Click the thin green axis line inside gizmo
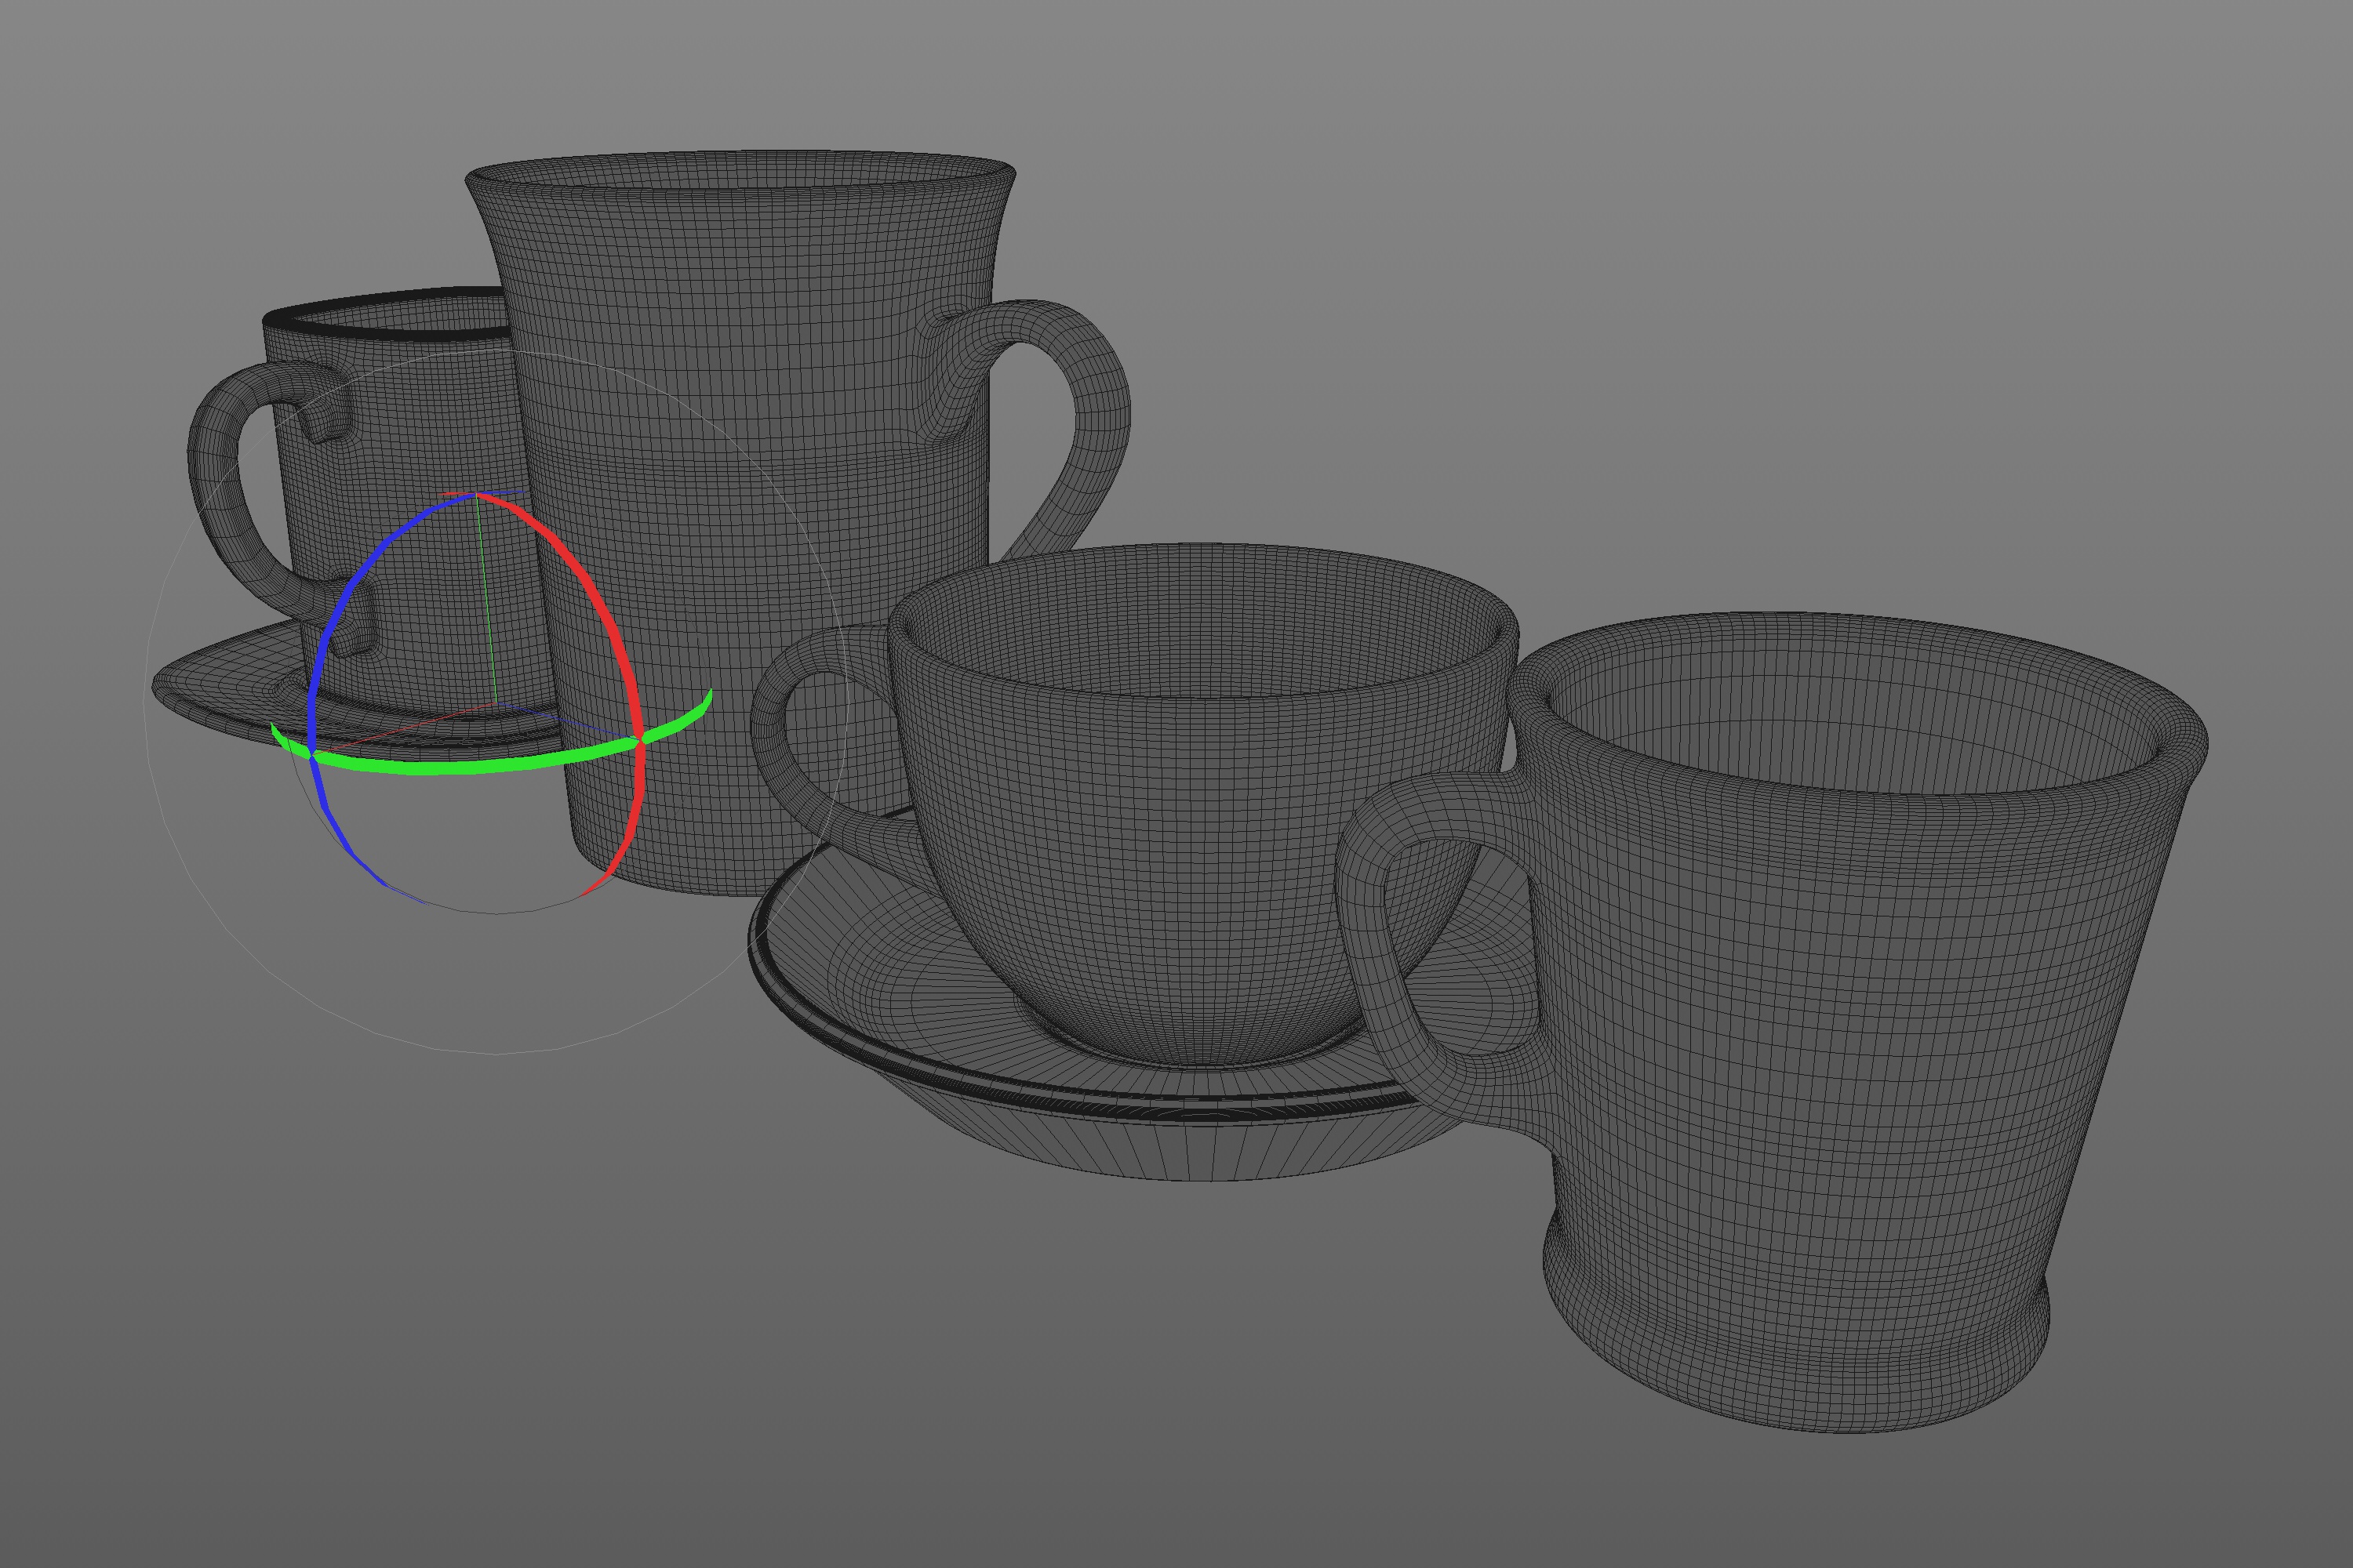The width and height of the screenshot is (2353, 1568). tap(486, 600)
